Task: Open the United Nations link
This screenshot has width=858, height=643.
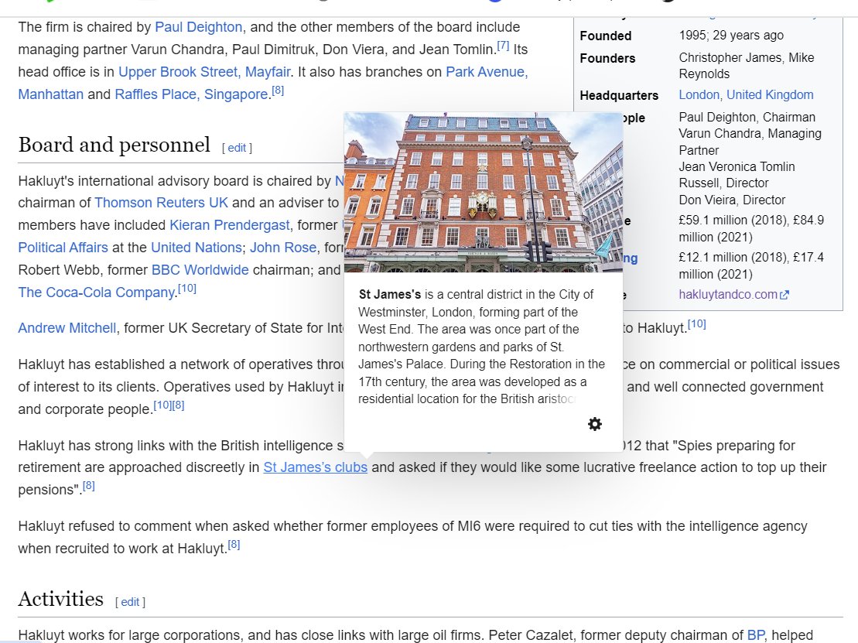Action: (197, 248)
